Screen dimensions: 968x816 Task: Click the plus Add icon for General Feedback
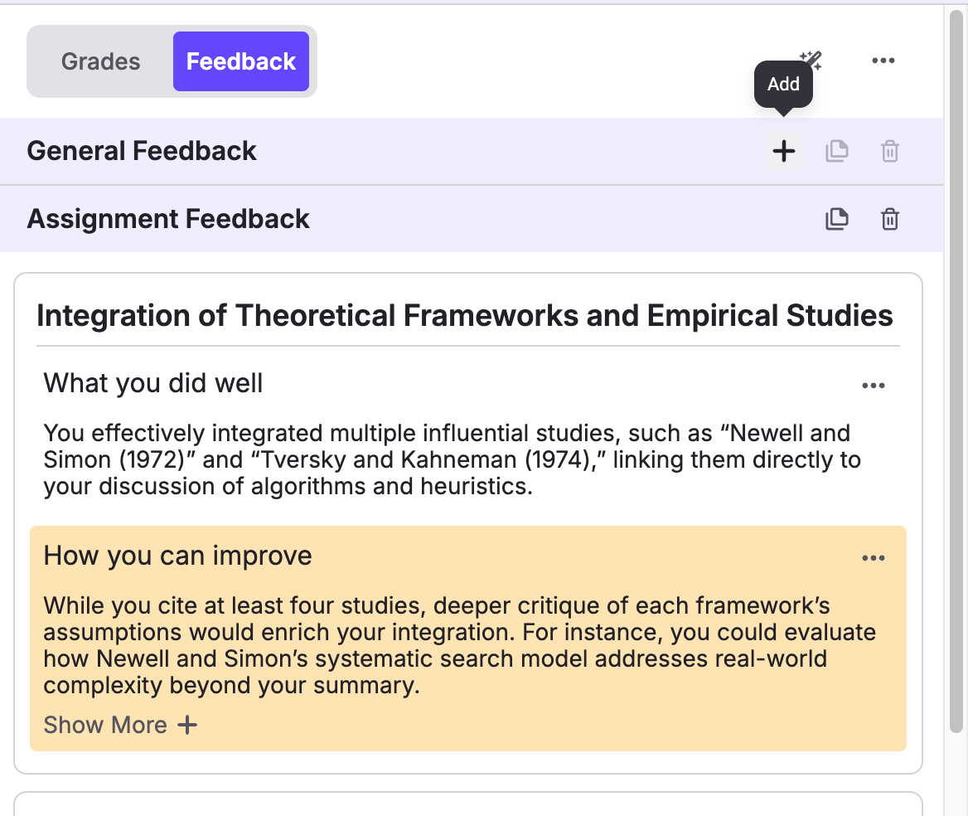tap(783, 151)
